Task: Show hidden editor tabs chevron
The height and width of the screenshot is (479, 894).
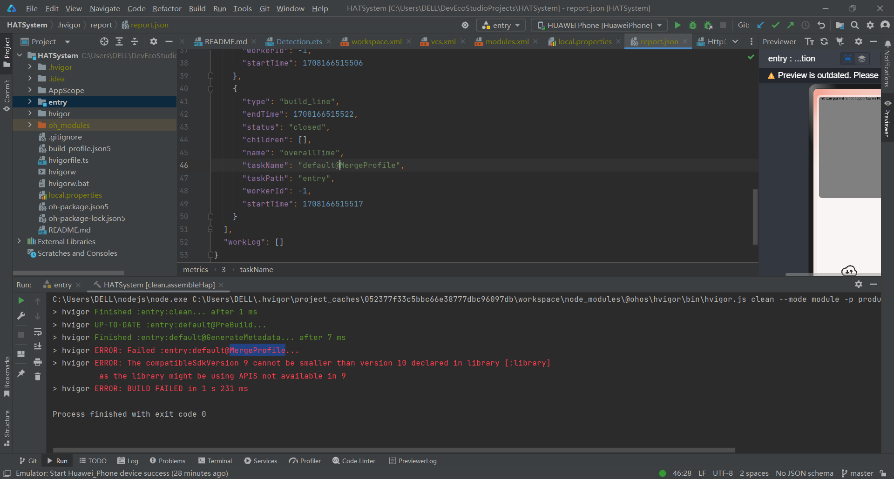Action: click(735, 41)
